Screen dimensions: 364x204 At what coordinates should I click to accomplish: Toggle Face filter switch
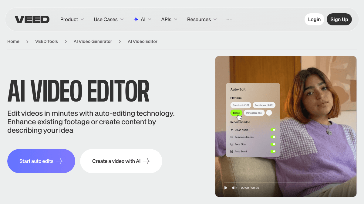point(273,144)
